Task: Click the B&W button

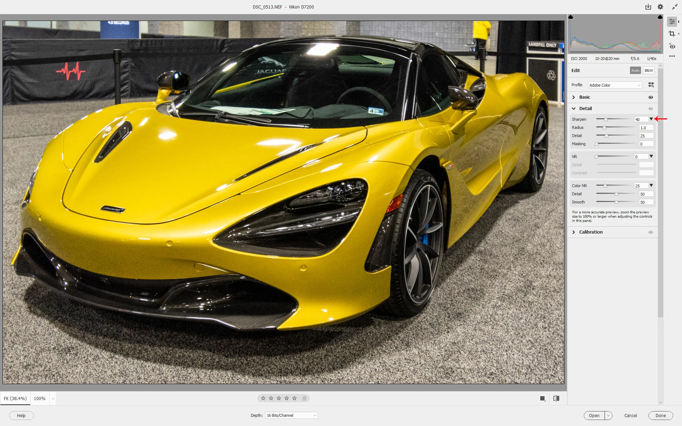Action: 649,70
